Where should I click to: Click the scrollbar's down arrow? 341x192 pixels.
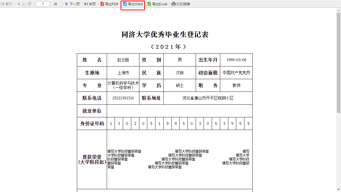click(x=338, y=189)
